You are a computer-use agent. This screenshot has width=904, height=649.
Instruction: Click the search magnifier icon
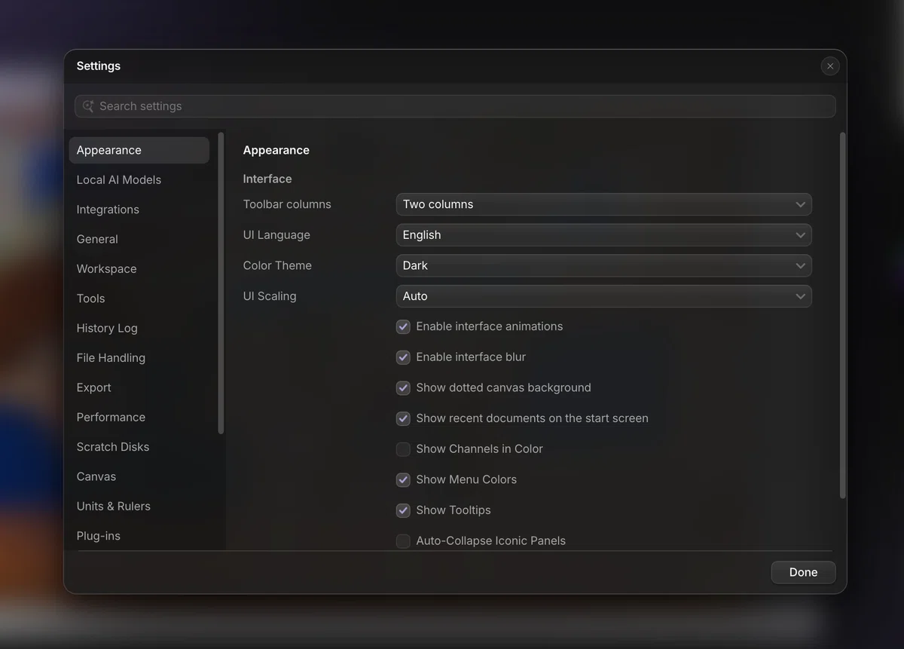pyautogui.click(x=88, y=106)
